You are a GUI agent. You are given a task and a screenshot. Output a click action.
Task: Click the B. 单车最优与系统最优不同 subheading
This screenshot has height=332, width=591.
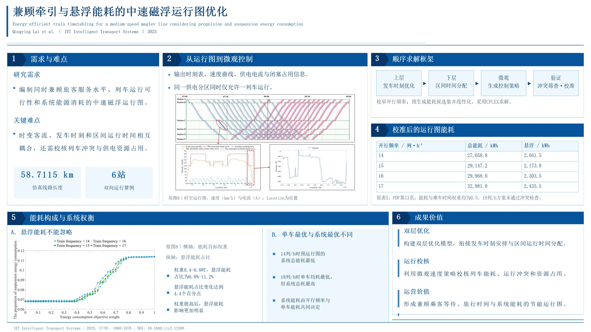(312, 235)
